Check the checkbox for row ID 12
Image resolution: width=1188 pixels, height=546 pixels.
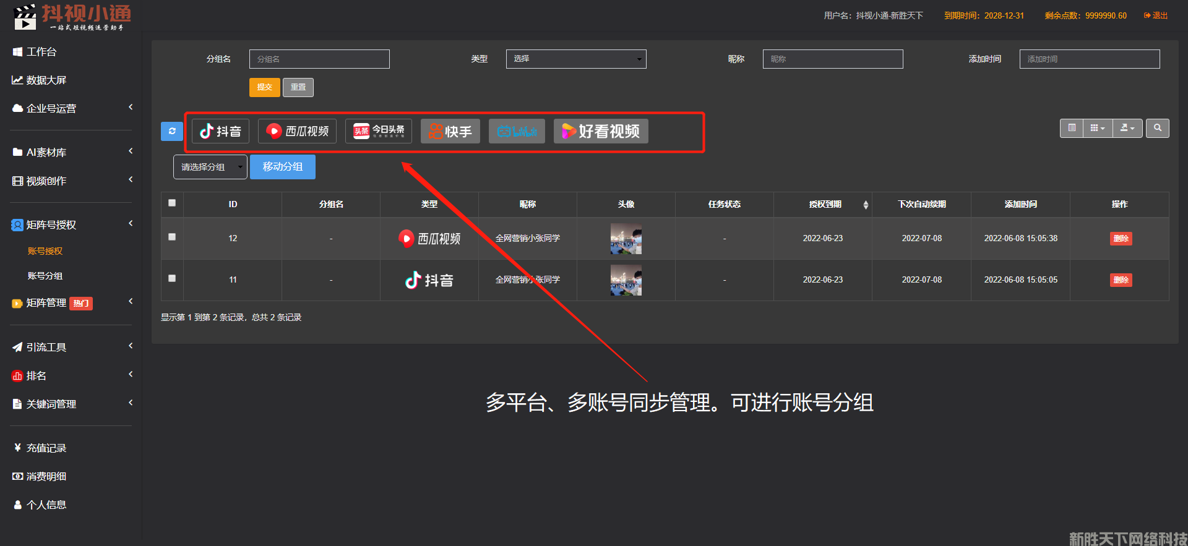[172, 237]
